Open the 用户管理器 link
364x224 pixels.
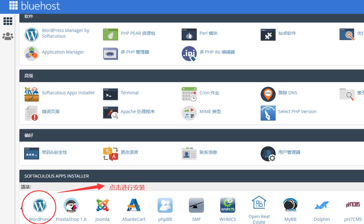[x=289, y=152]
